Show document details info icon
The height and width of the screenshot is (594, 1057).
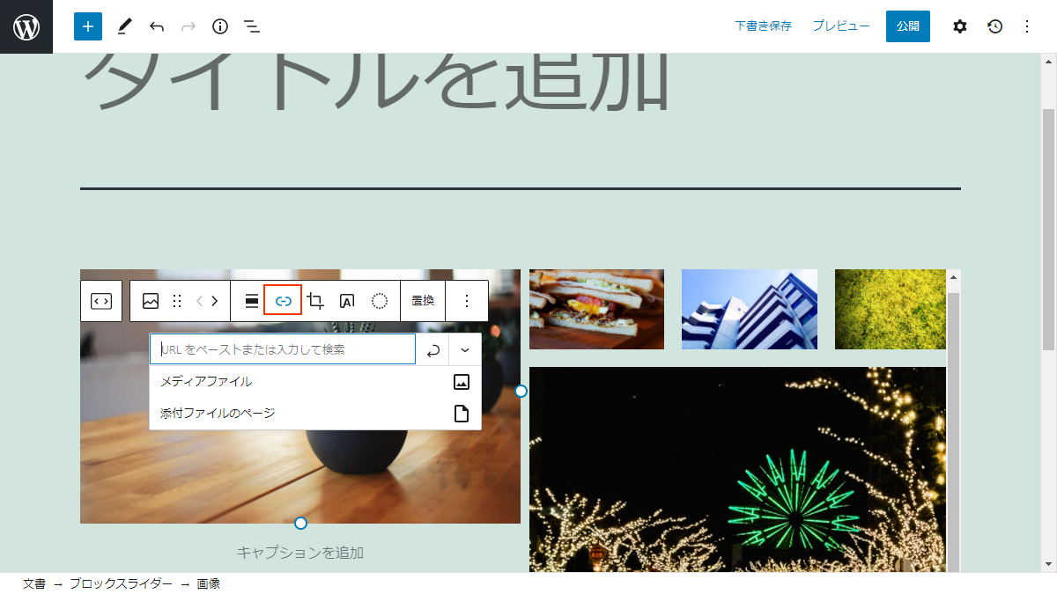(220, 26)
